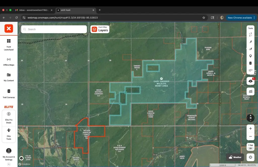The height and width of the screenshot is (167, 258).
Task: Open My Content in the sidebar
Action: pos(9,77)
